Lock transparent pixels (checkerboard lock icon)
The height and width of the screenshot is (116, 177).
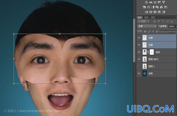(x=145, y=31)
